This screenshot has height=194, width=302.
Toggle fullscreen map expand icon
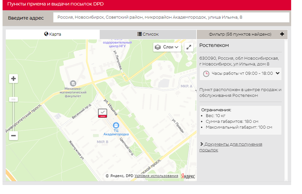[189, 47]
